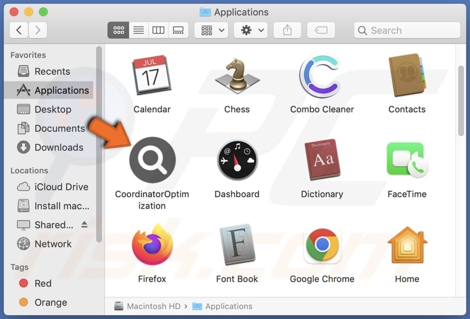
Task: Go back with the back arrow
Action: [x=19, y=30]
